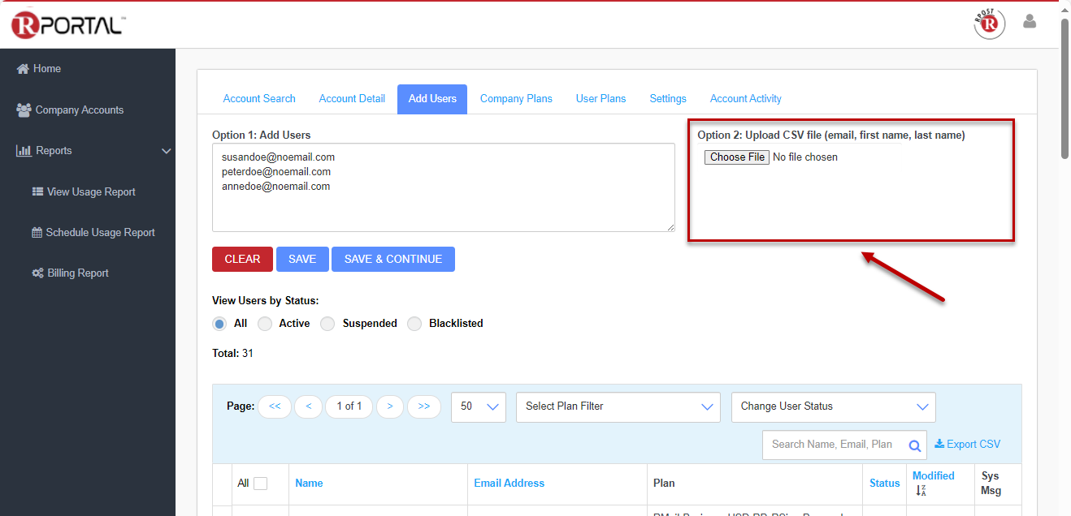Image resolution: width=1071 pixels, height=516 pixels.
Task: Expand the Reports menu chevron
Action: tap(166, 151)
